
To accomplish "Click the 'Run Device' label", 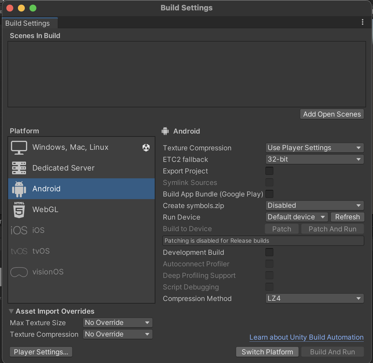I will [x=182, y=217].
